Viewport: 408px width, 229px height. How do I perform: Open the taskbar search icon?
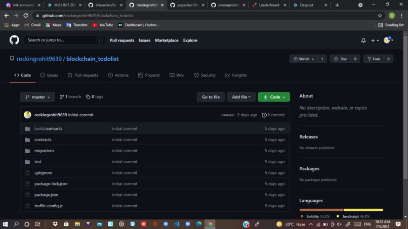tap(16, 224)
